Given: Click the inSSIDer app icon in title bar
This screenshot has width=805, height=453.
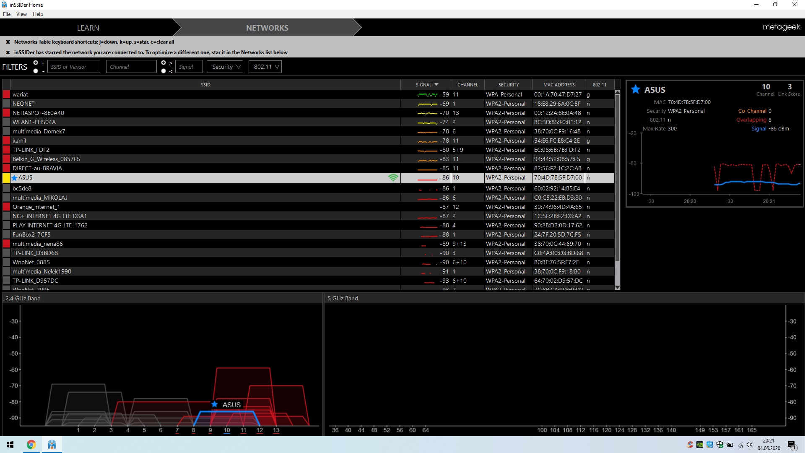Looking at the screenshot, I should [4, 5].
